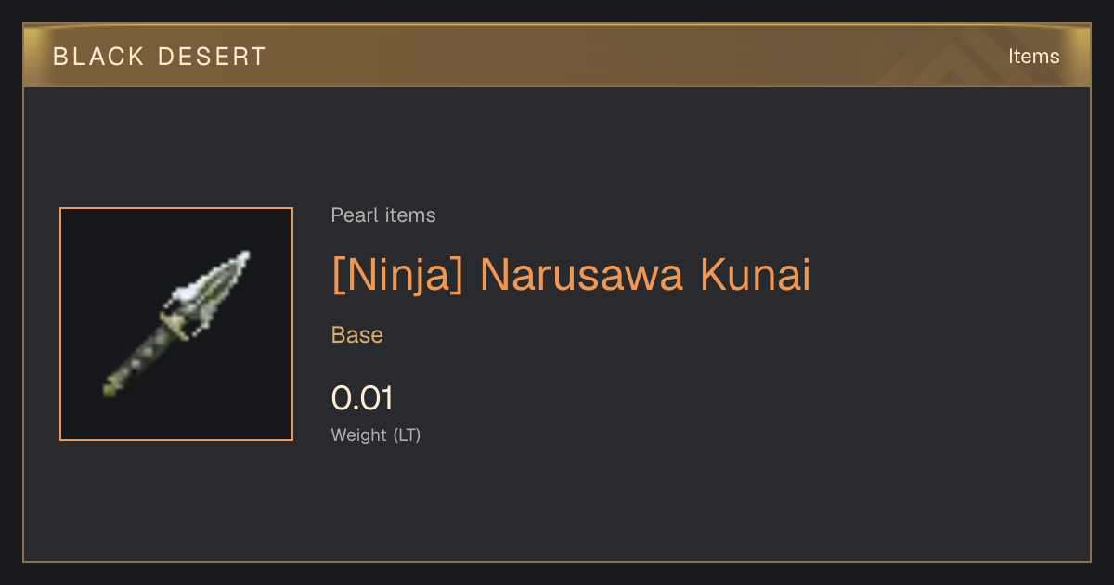
Task: Click the (LT) unit text beside Weight
Action: coord(407,435)
